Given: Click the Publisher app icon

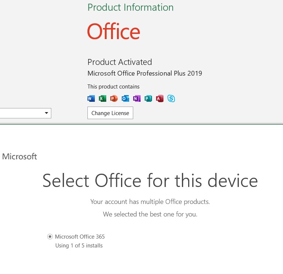Looking at the screenshot, I should 148,98.
